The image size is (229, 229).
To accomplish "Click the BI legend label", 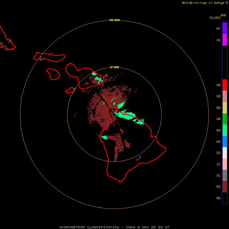I will tap(218, 187).
